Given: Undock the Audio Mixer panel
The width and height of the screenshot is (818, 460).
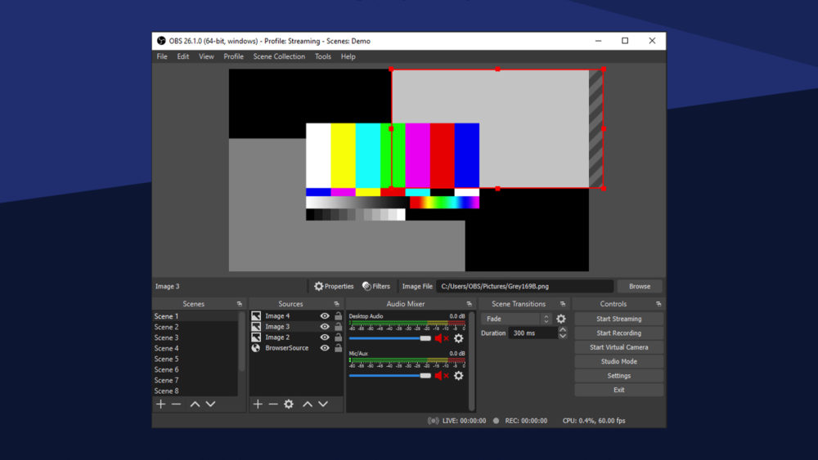Looking at the screenshot, I should coord(470,304).
